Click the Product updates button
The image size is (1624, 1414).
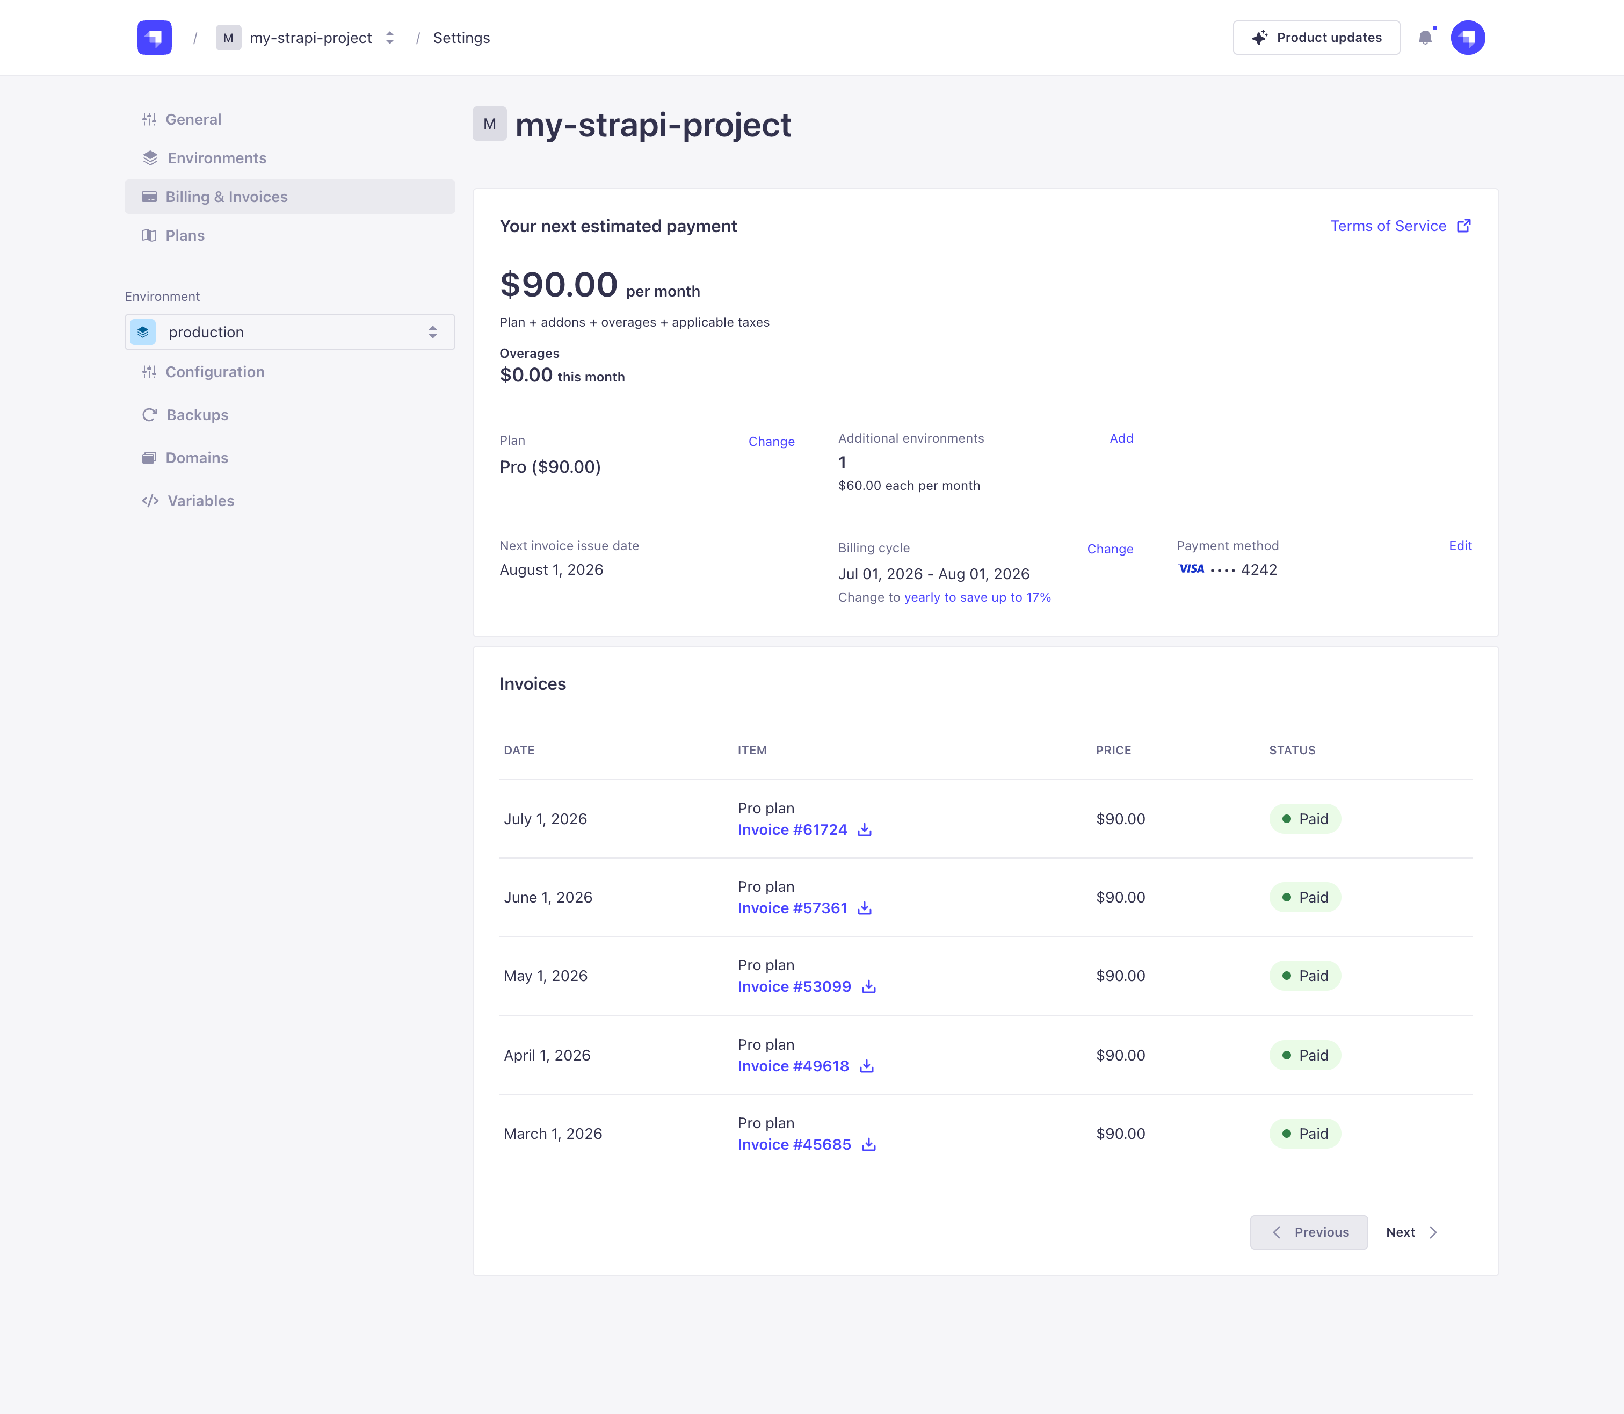[1316, 38]
